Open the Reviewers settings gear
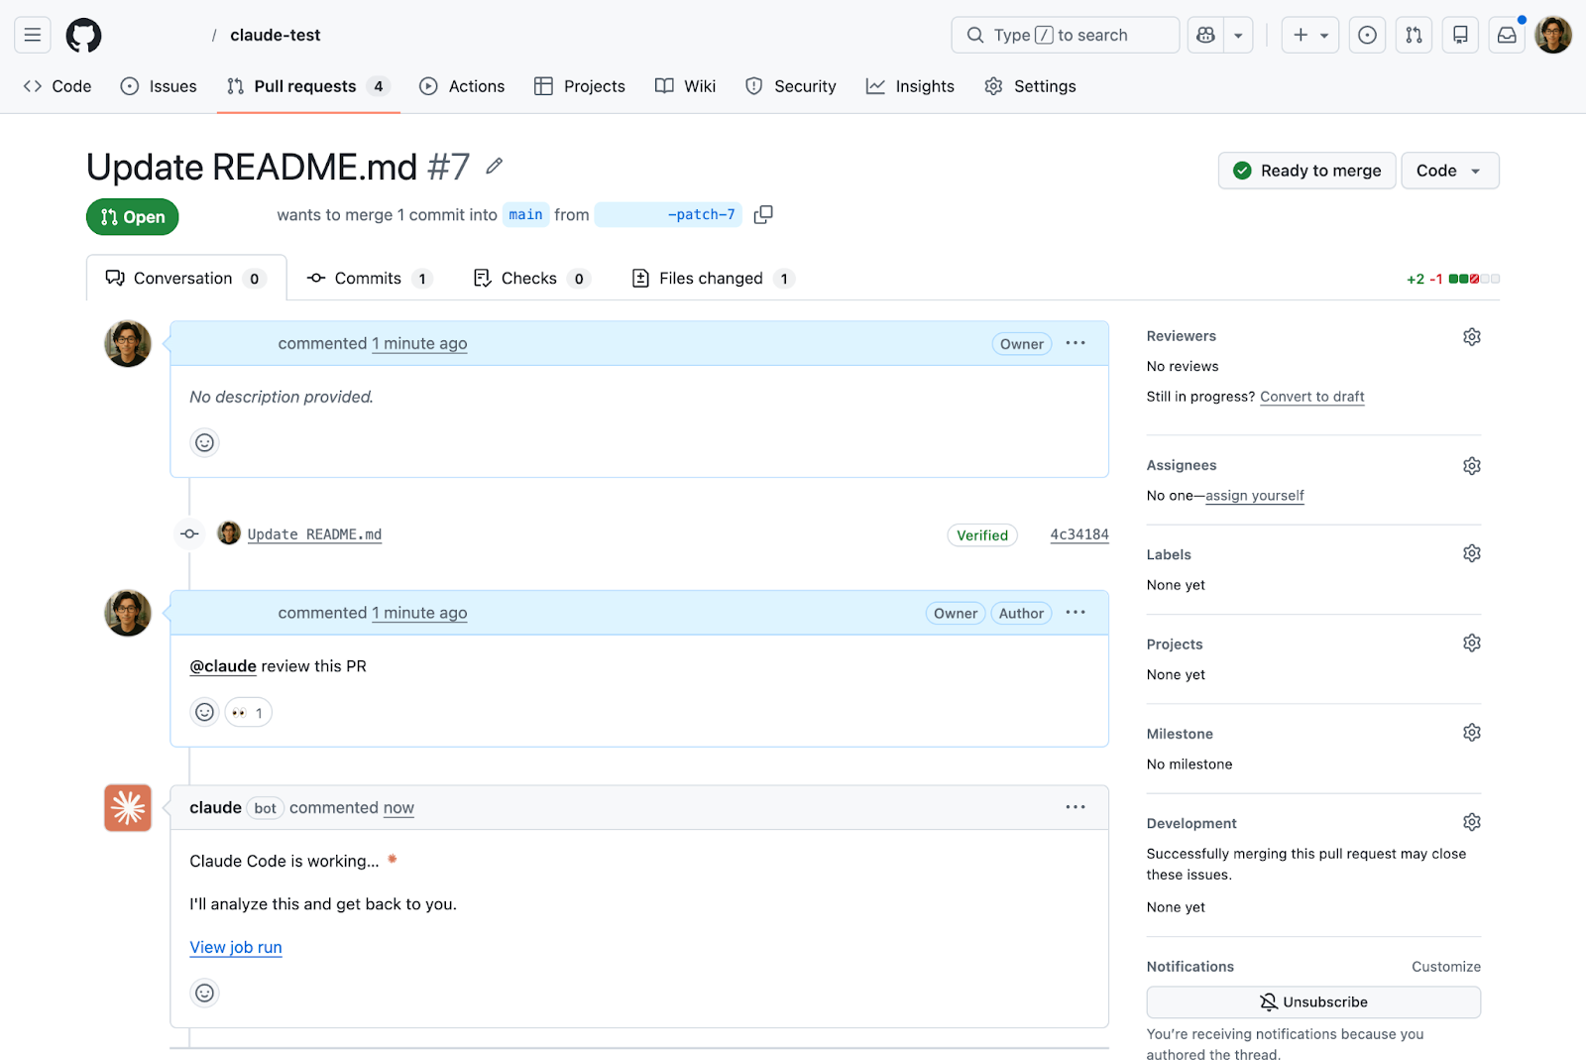This screenshot has width=1586, height=1060. tap(1471, 336)
